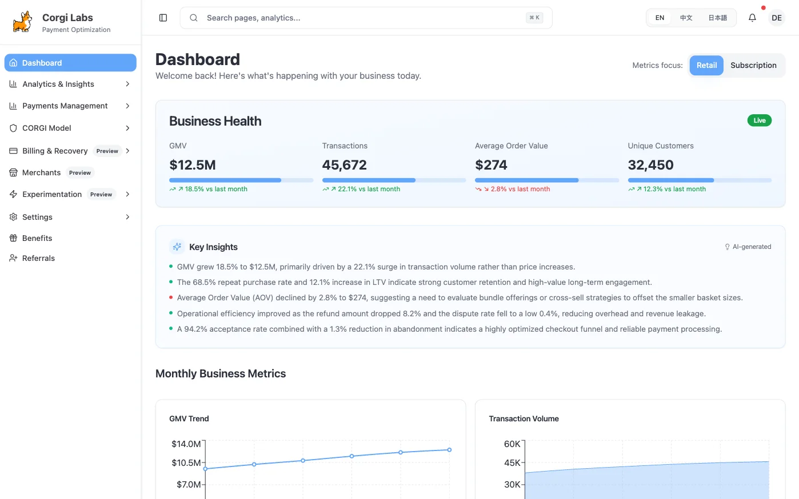Click the Live status badge
The width and height of the screenshot is (799, 499).
tap(760, 120)
